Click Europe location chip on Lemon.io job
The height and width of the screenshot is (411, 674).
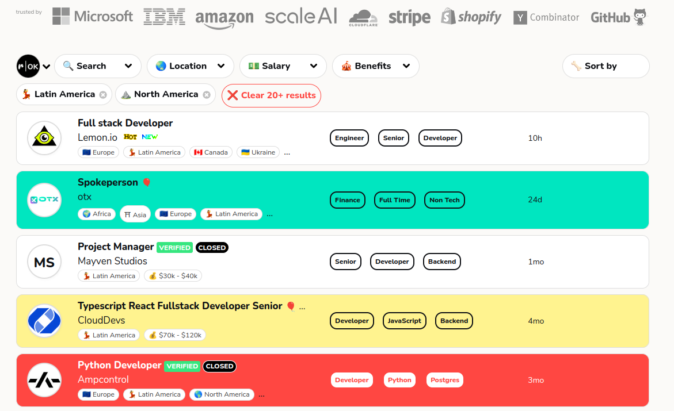pyautogui.click(x=98, y=152)
